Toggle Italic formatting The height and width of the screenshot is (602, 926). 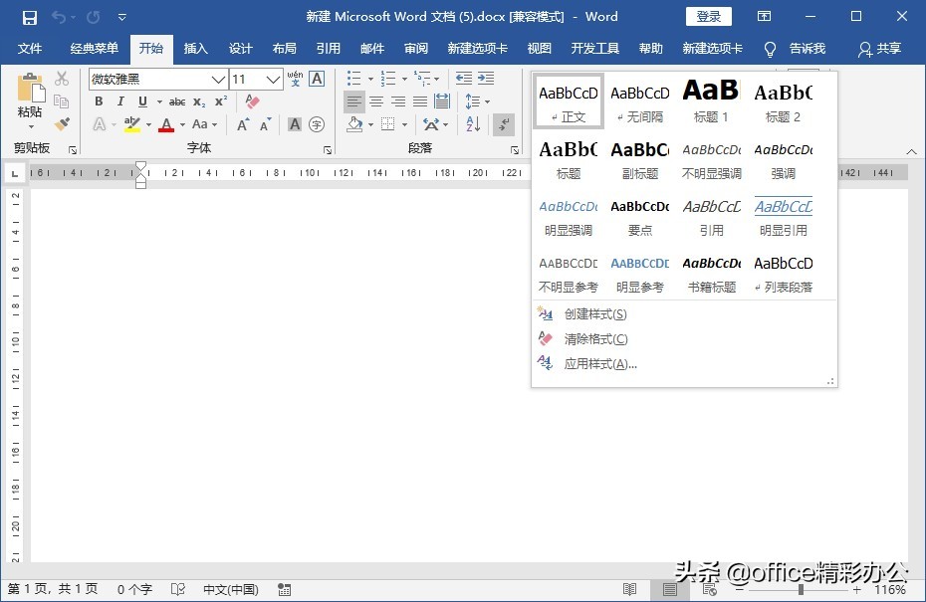(x=120, y=101)
